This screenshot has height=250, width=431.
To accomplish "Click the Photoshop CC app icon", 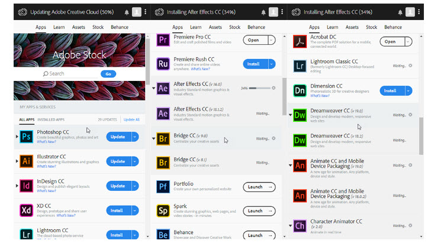I will pos(26,137).
